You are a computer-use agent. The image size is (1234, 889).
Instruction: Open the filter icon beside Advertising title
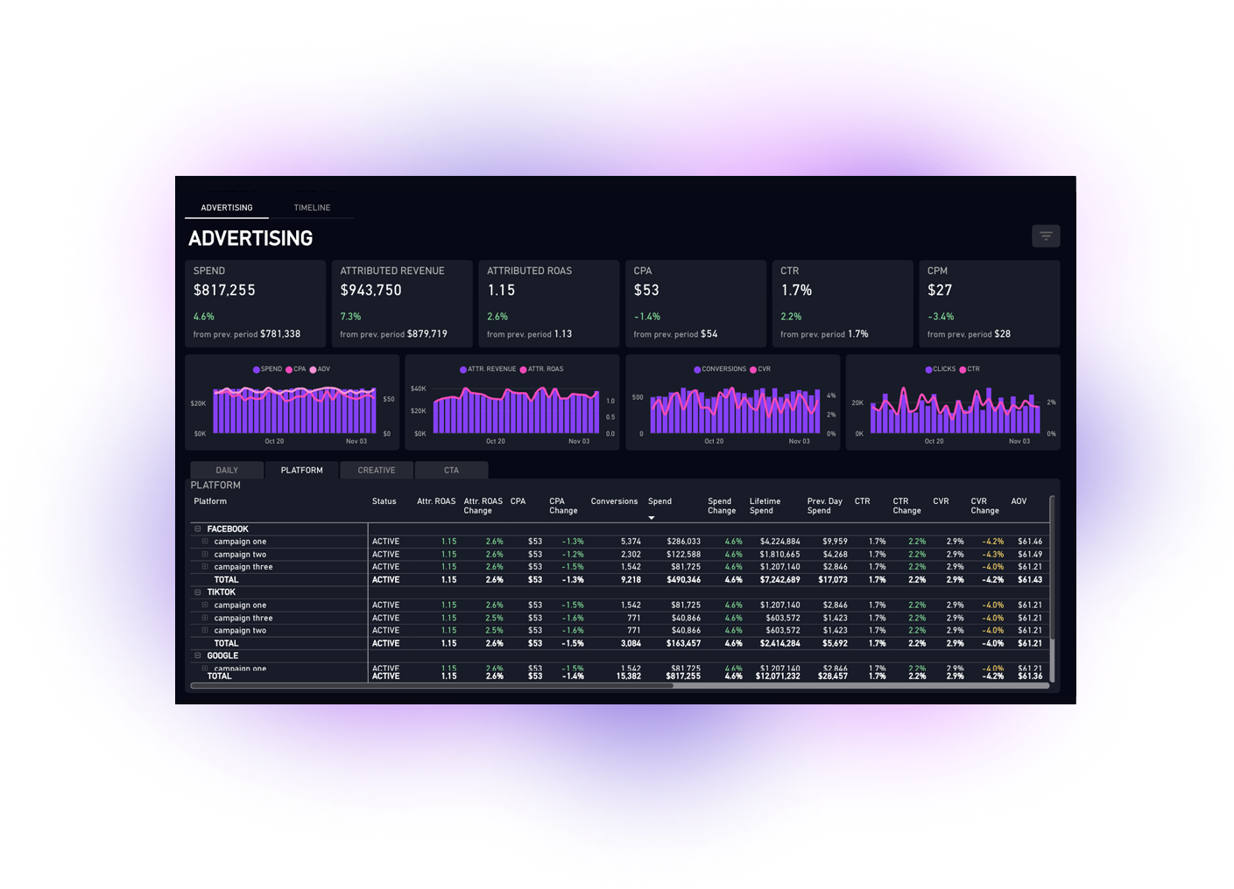1046,236
